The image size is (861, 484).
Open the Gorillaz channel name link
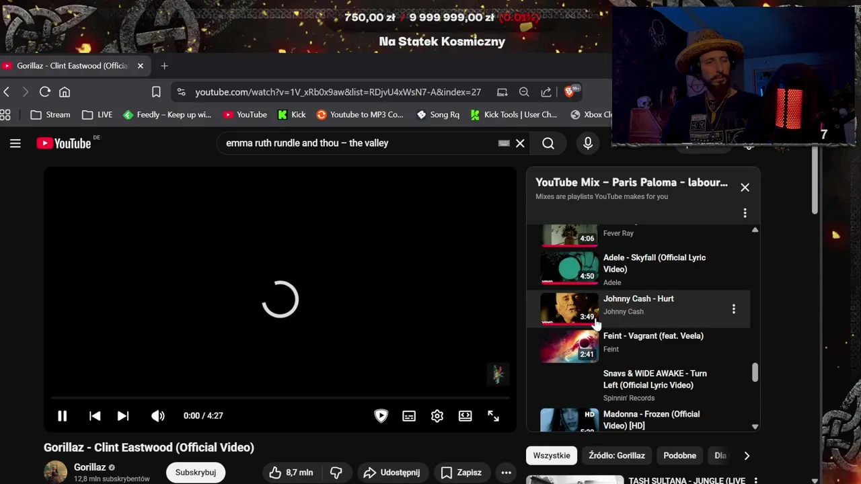[x=89, y=467]
